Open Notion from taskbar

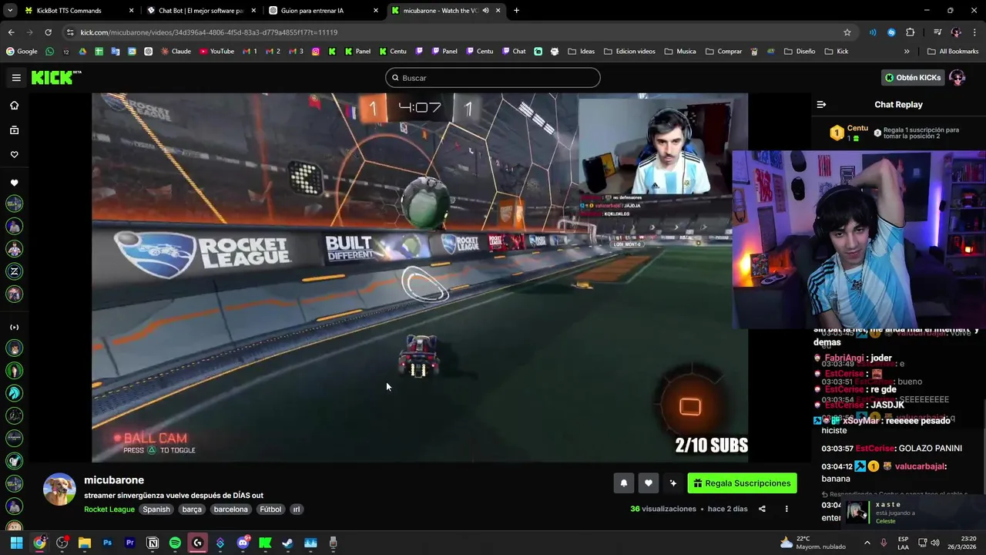[x=153, y=543]
